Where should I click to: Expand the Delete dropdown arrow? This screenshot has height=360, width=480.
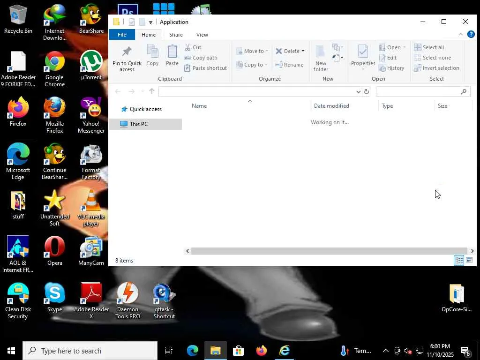303,51
